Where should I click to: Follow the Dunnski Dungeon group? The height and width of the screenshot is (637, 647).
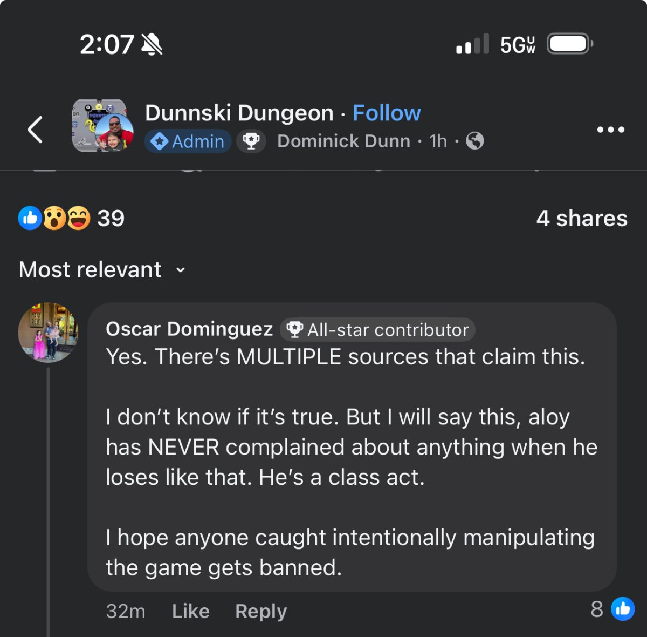pyautogui.click(x=387, y=113)
